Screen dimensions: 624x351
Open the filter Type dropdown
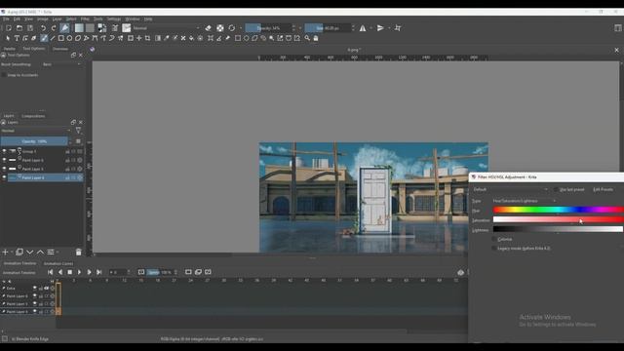(525, 201)
